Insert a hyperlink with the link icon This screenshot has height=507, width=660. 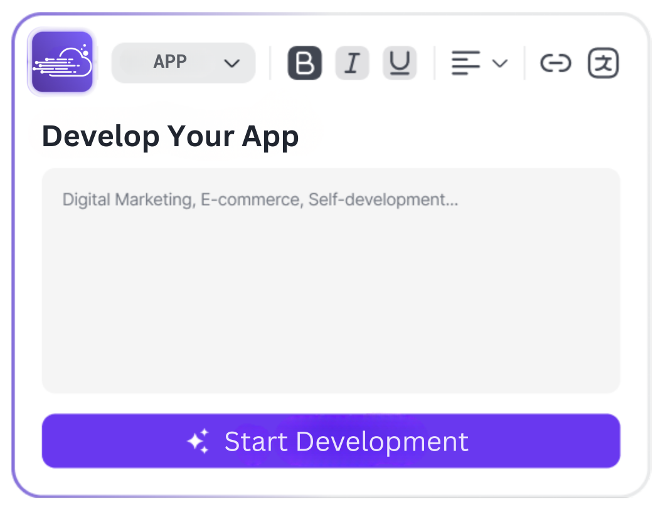555,63
